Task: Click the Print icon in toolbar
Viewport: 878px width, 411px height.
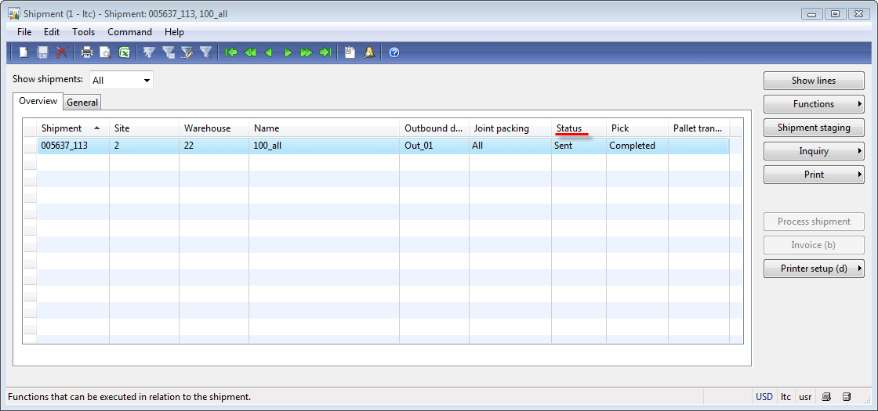Action: [x=87, y=52]
